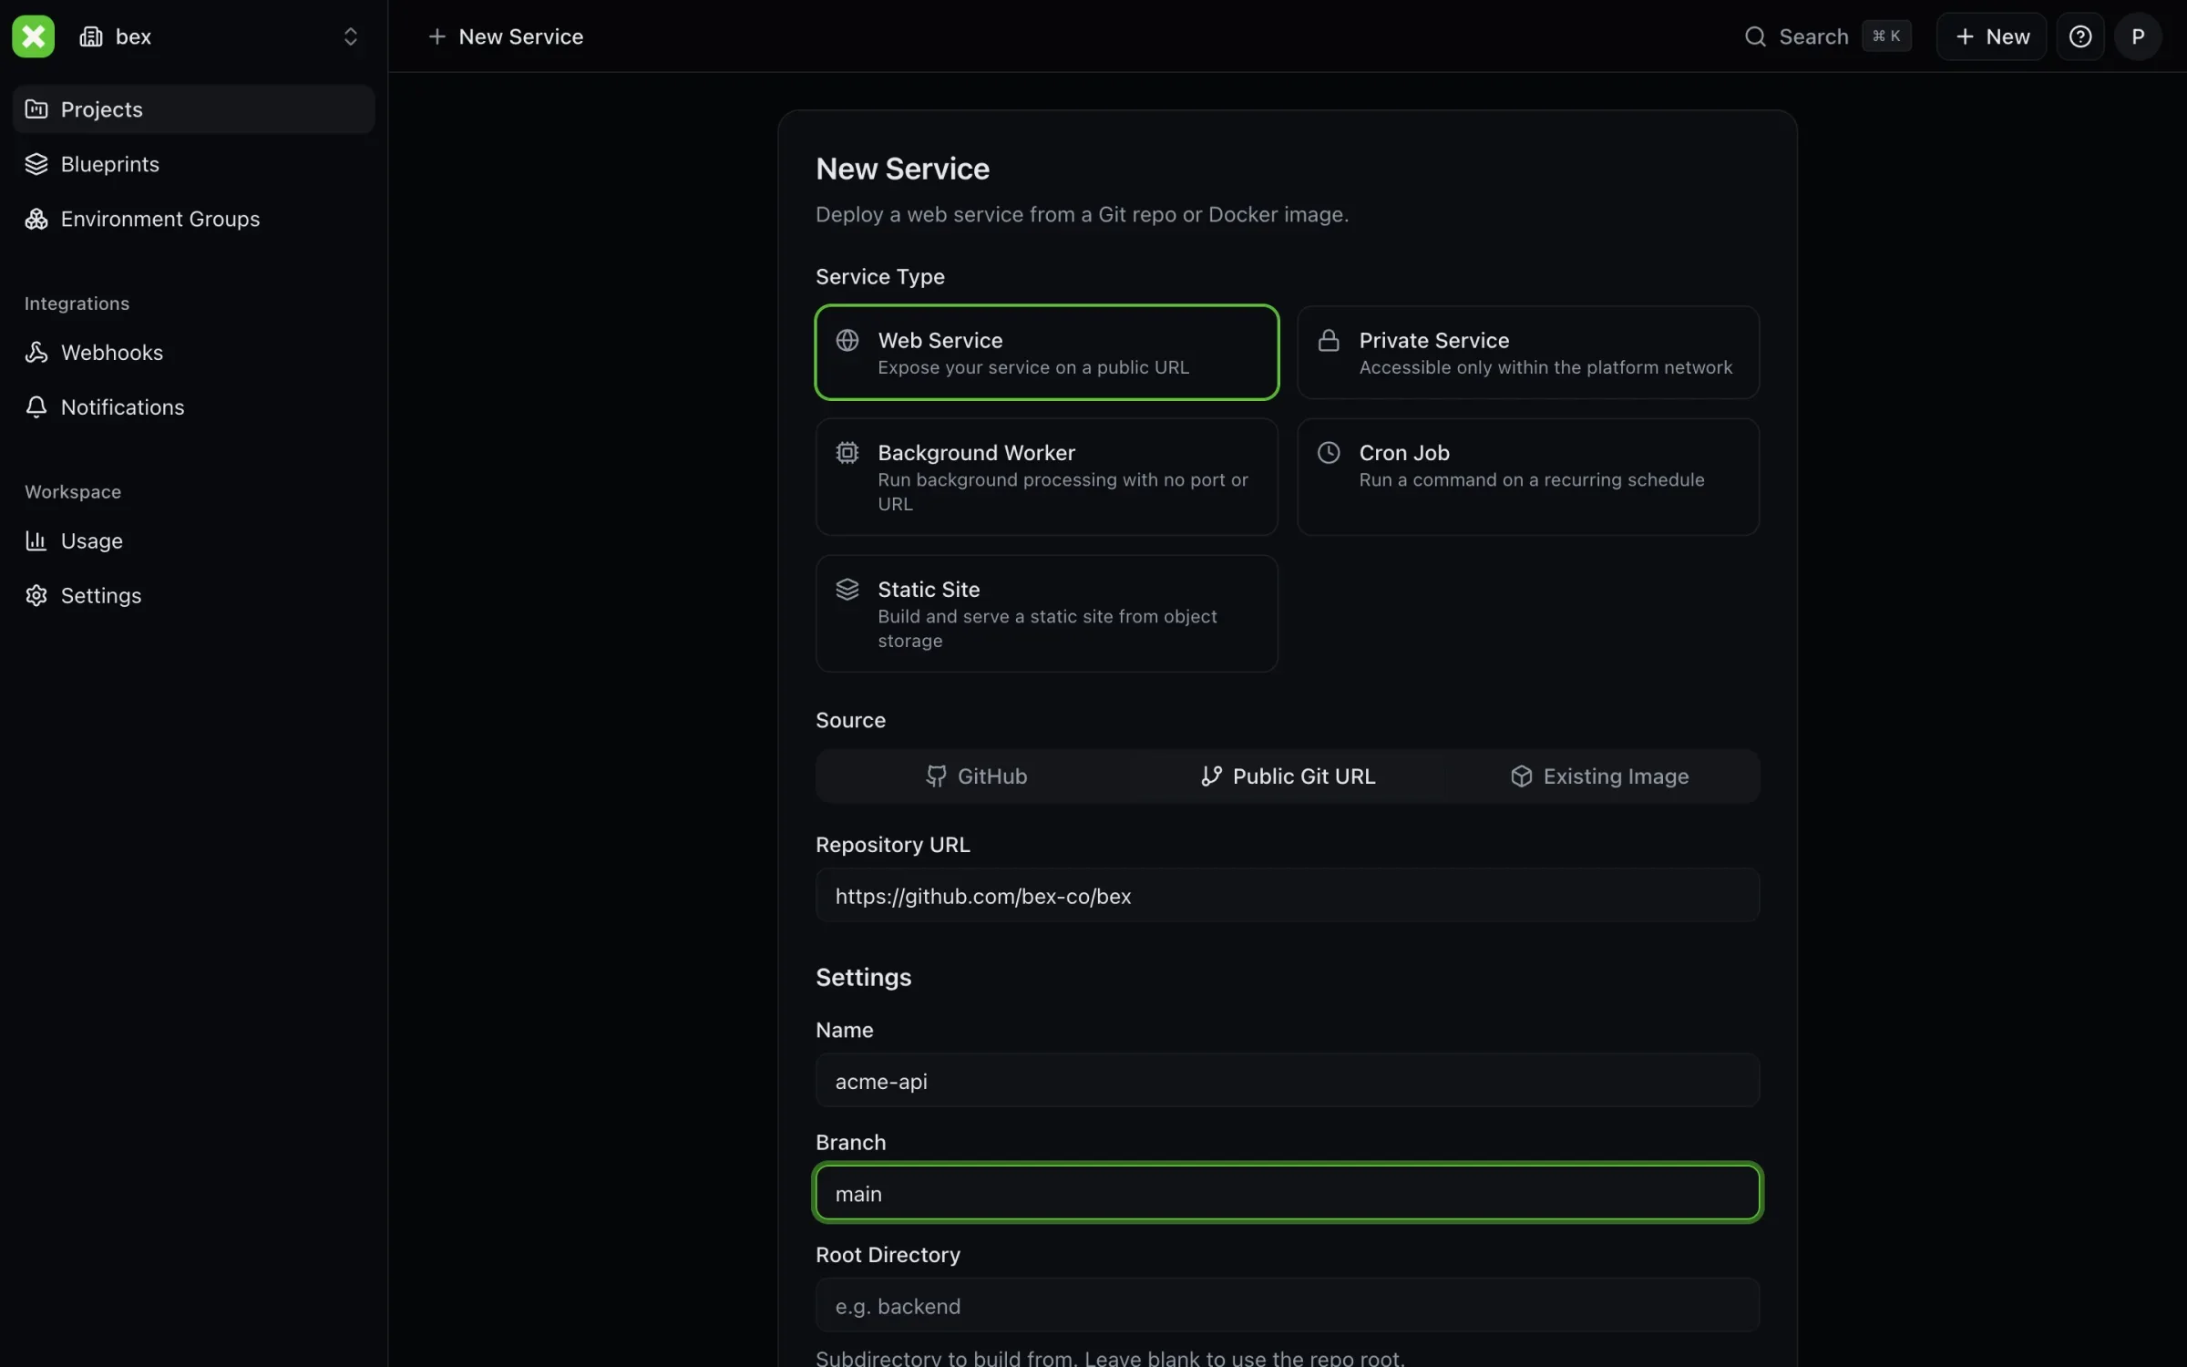This screenshot has height=1367, width=2187.
Task: Choose the Background Worker service type
Action: pyautogui.click(x=1046, y=477)
